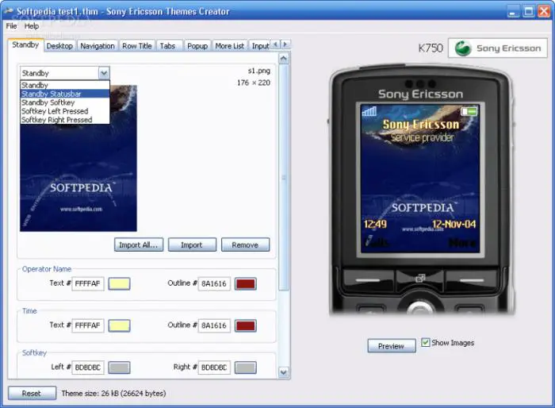Click the phone's right softkey button
Image resolution: width=555 pixels, height=408 pixels.
pyautogui.click(x=472, y=280)
